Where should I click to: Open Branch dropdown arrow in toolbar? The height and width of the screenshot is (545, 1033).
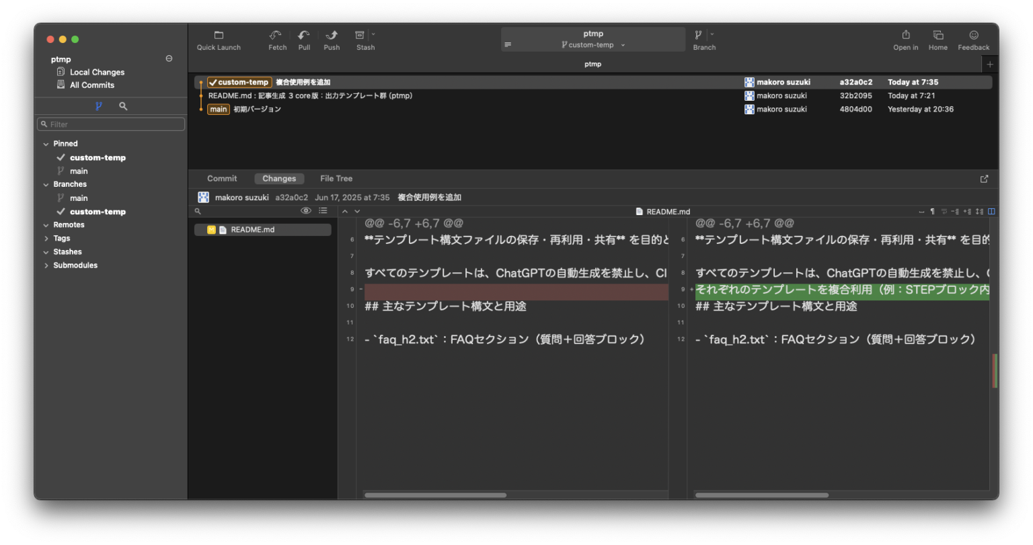712,34
